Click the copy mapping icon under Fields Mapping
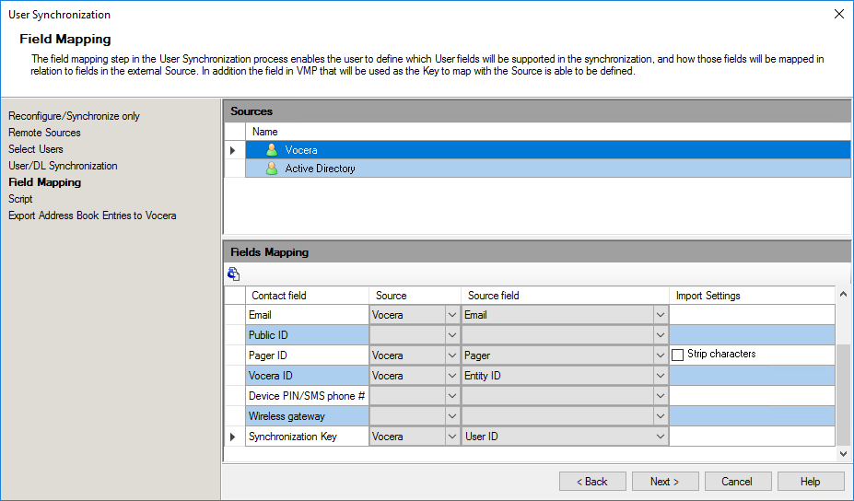Image resolution: width=854 pixels, height=501 pixels. click(x=234, y=274)
